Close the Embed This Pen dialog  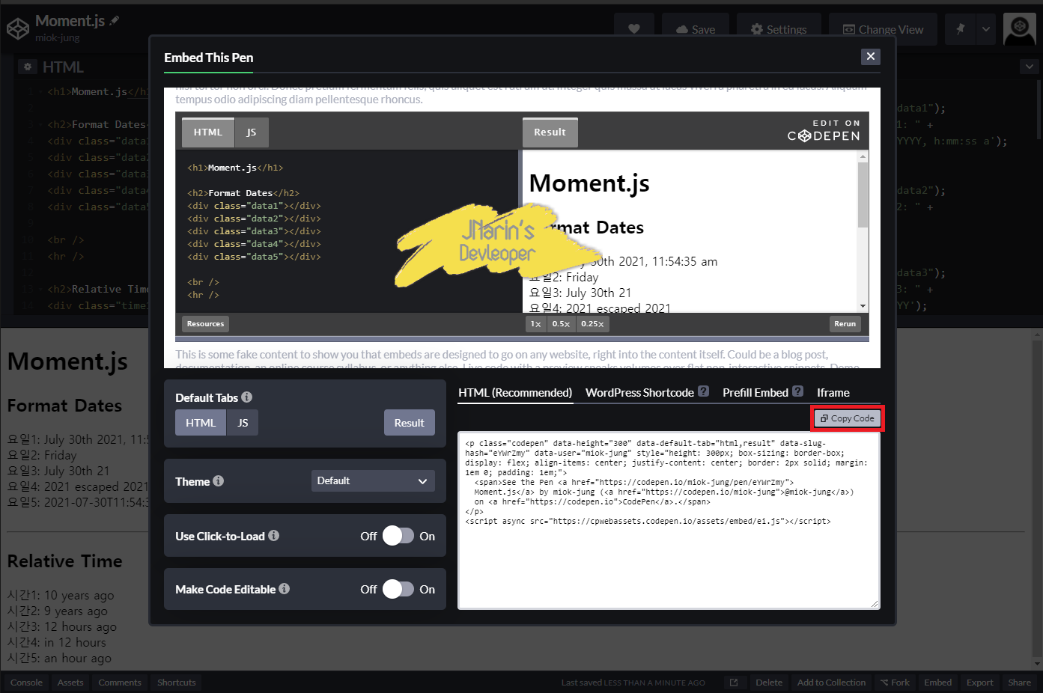[x=870, y=56]
